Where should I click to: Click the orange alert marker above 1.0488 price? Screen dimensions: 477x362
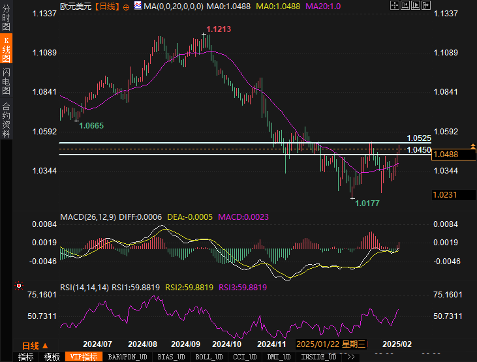[471, 145]
